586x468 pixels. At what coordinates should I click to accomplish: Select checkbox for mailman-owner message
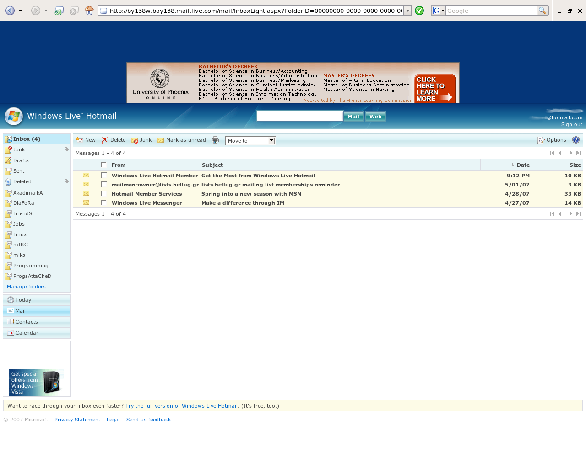104,185
